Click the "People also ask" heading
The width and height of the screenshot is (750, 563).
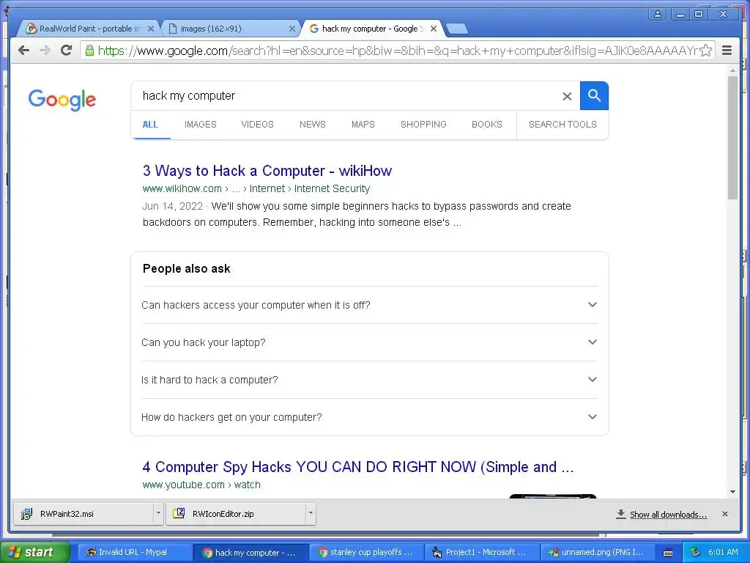[187, 268]
